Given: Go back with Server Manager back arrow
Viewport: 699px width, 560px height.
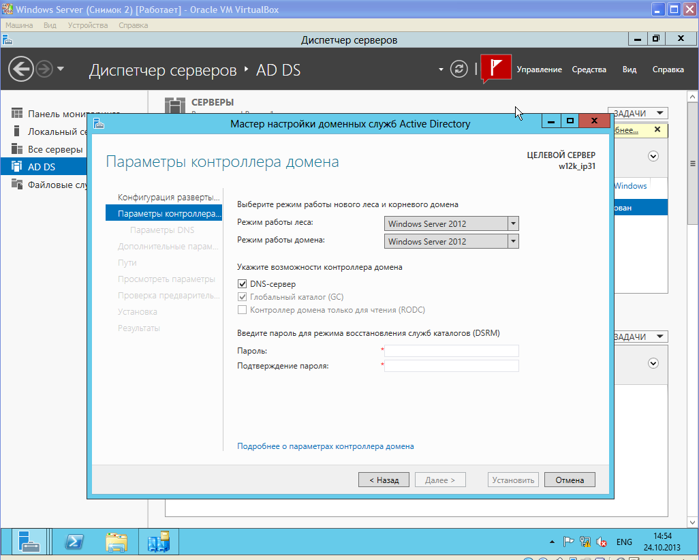Looking at the screenshot, I should point(20,69).
